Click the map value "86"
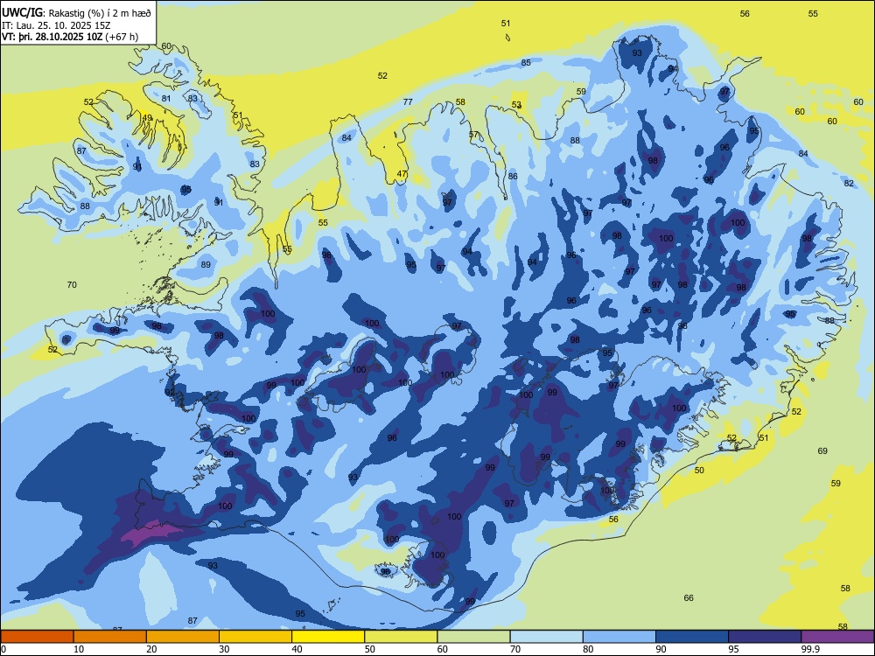 (512, 177)
